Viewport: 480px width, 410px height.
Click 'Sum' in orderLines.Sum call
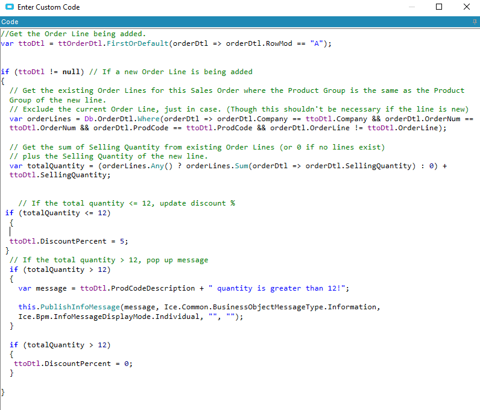(242, 166)
